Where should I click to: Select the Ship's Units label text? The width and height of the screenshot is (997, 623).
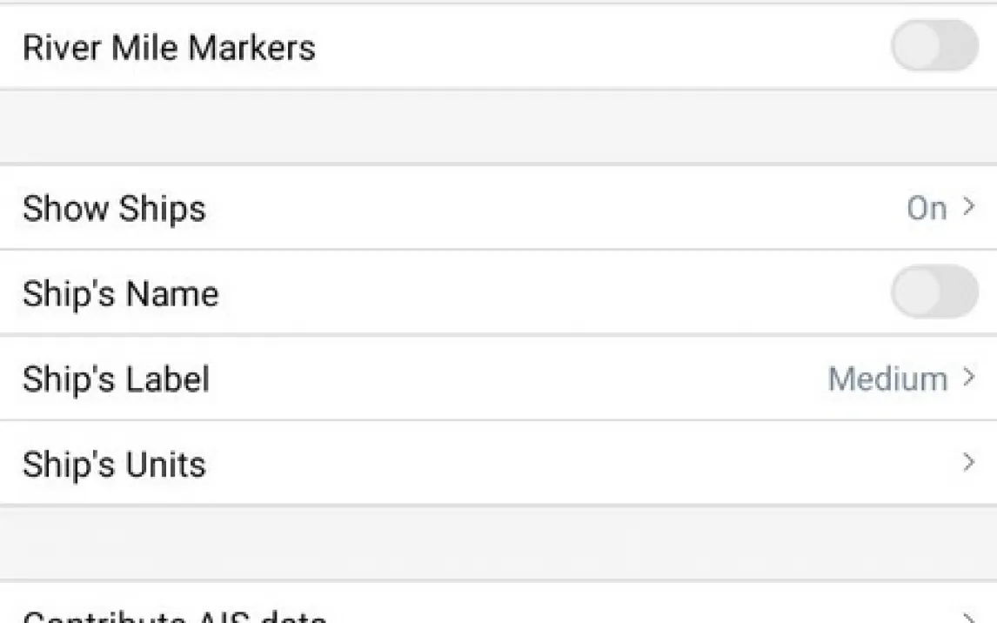(x=114, y=464)
